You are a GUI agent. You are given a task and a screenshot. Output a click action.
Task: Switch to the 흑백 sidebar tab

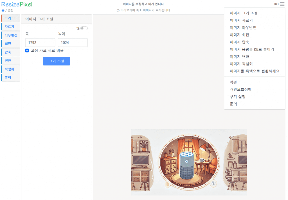11,77
